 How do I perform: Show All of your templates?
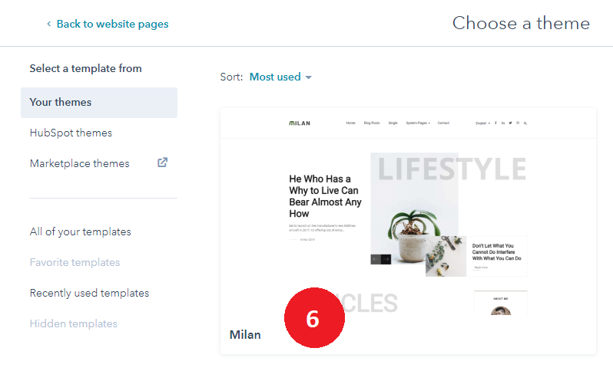(x=81, y=231)
